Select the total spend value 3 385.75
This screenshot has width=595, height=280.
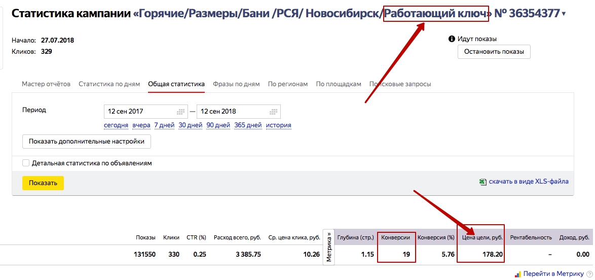(x=248, y=255)
